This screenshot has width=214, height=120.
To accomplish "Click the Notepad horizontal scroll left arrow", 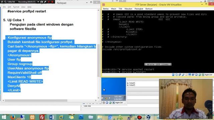I will tap(3, 100).
